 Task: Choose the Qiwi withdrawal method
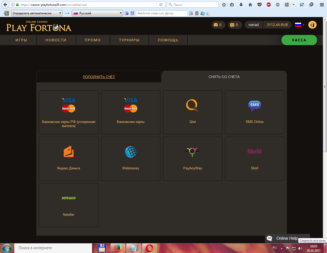coord(193,112)
